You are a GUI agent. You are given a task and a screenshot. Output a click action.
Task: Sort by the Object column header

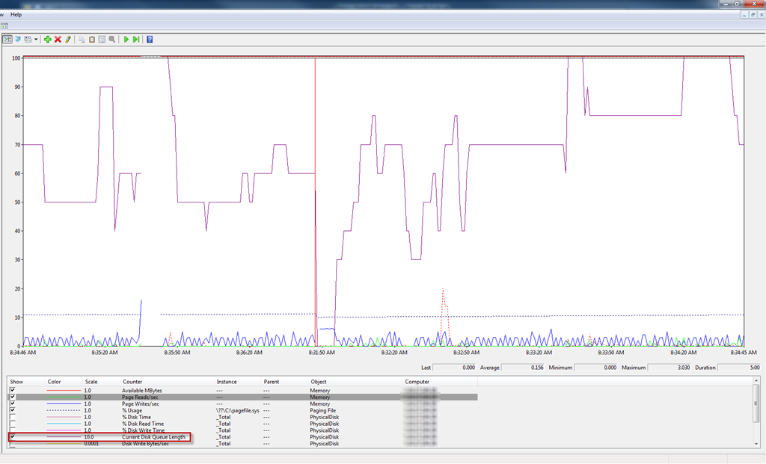pyautogui.click(x=319, y=382)
